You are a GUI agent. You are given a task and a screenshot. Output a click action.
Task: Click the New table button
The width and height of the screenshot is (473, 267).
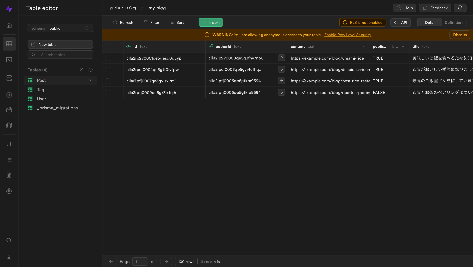(60, 44)
